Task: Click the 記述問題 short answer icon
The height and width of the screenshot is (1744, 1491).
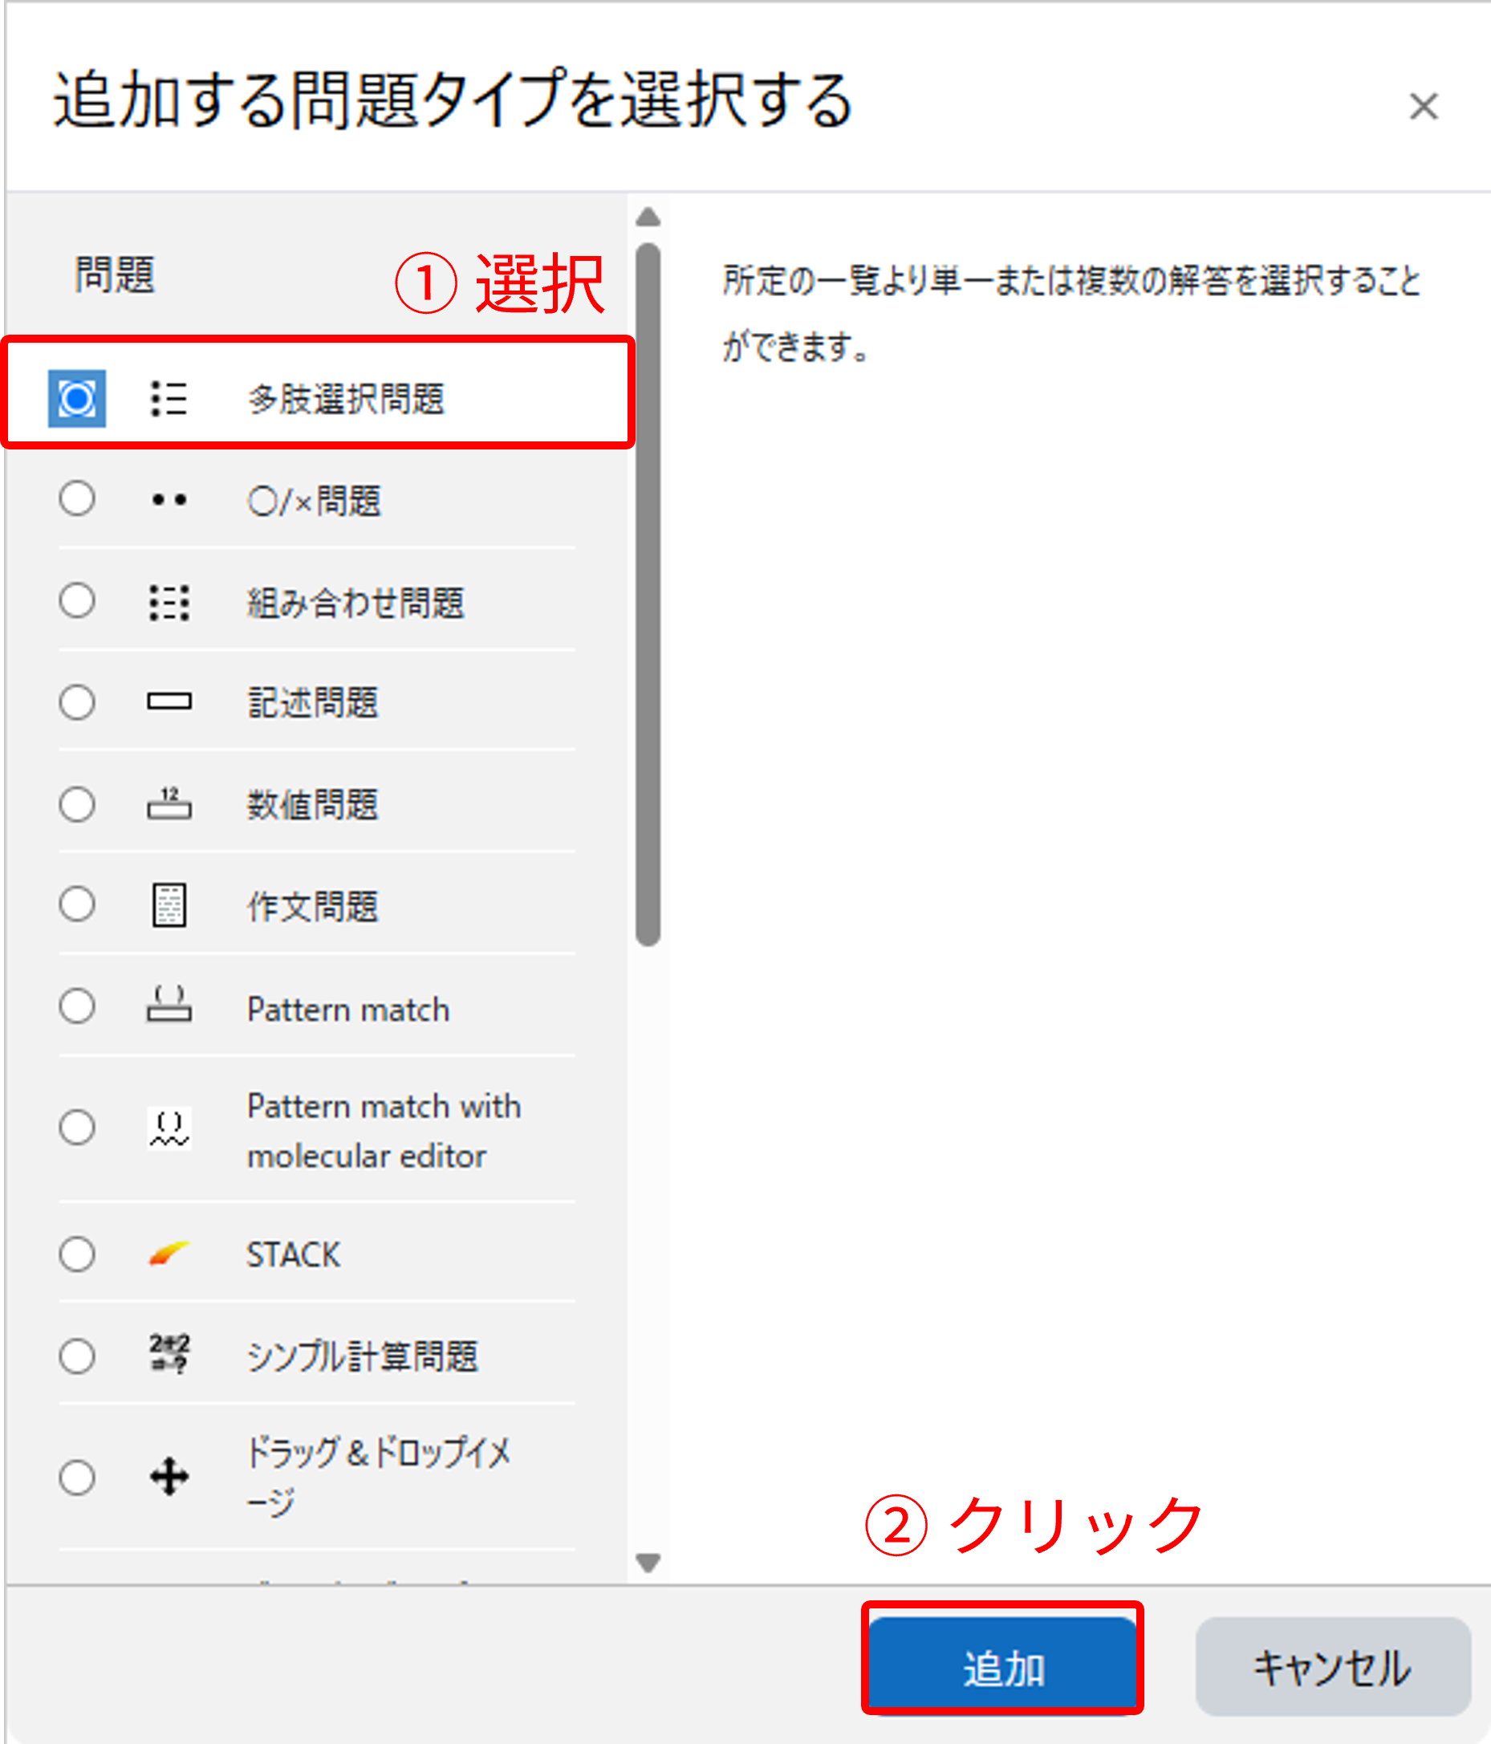Action: (169, 701)
